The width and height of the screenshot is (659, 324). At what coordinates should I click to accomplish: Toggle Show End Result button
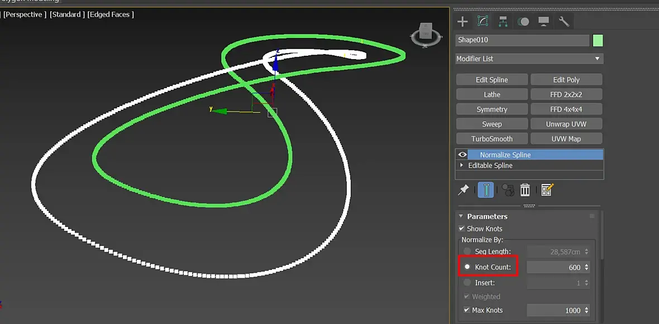(x=486, y=190)
